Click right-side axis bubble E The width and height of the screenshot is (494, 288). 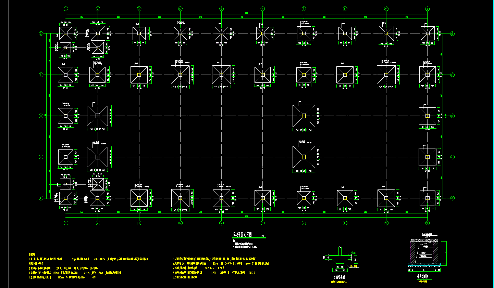click(452, 75)
